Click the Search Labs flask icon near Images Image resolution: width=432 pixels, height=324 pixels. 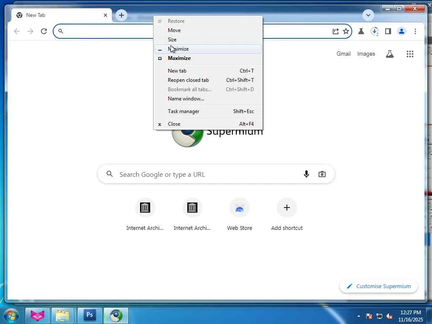[389, 54]
